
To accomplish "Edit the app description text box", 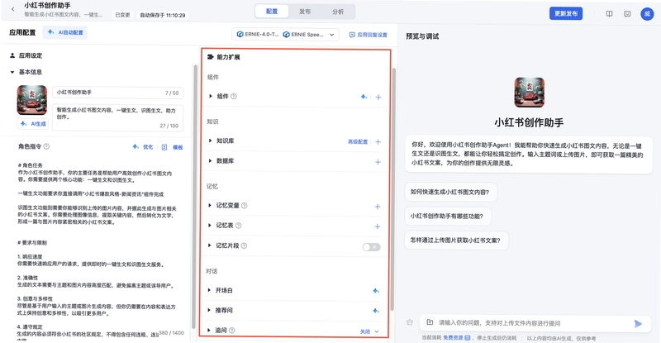I will (117, 117).
